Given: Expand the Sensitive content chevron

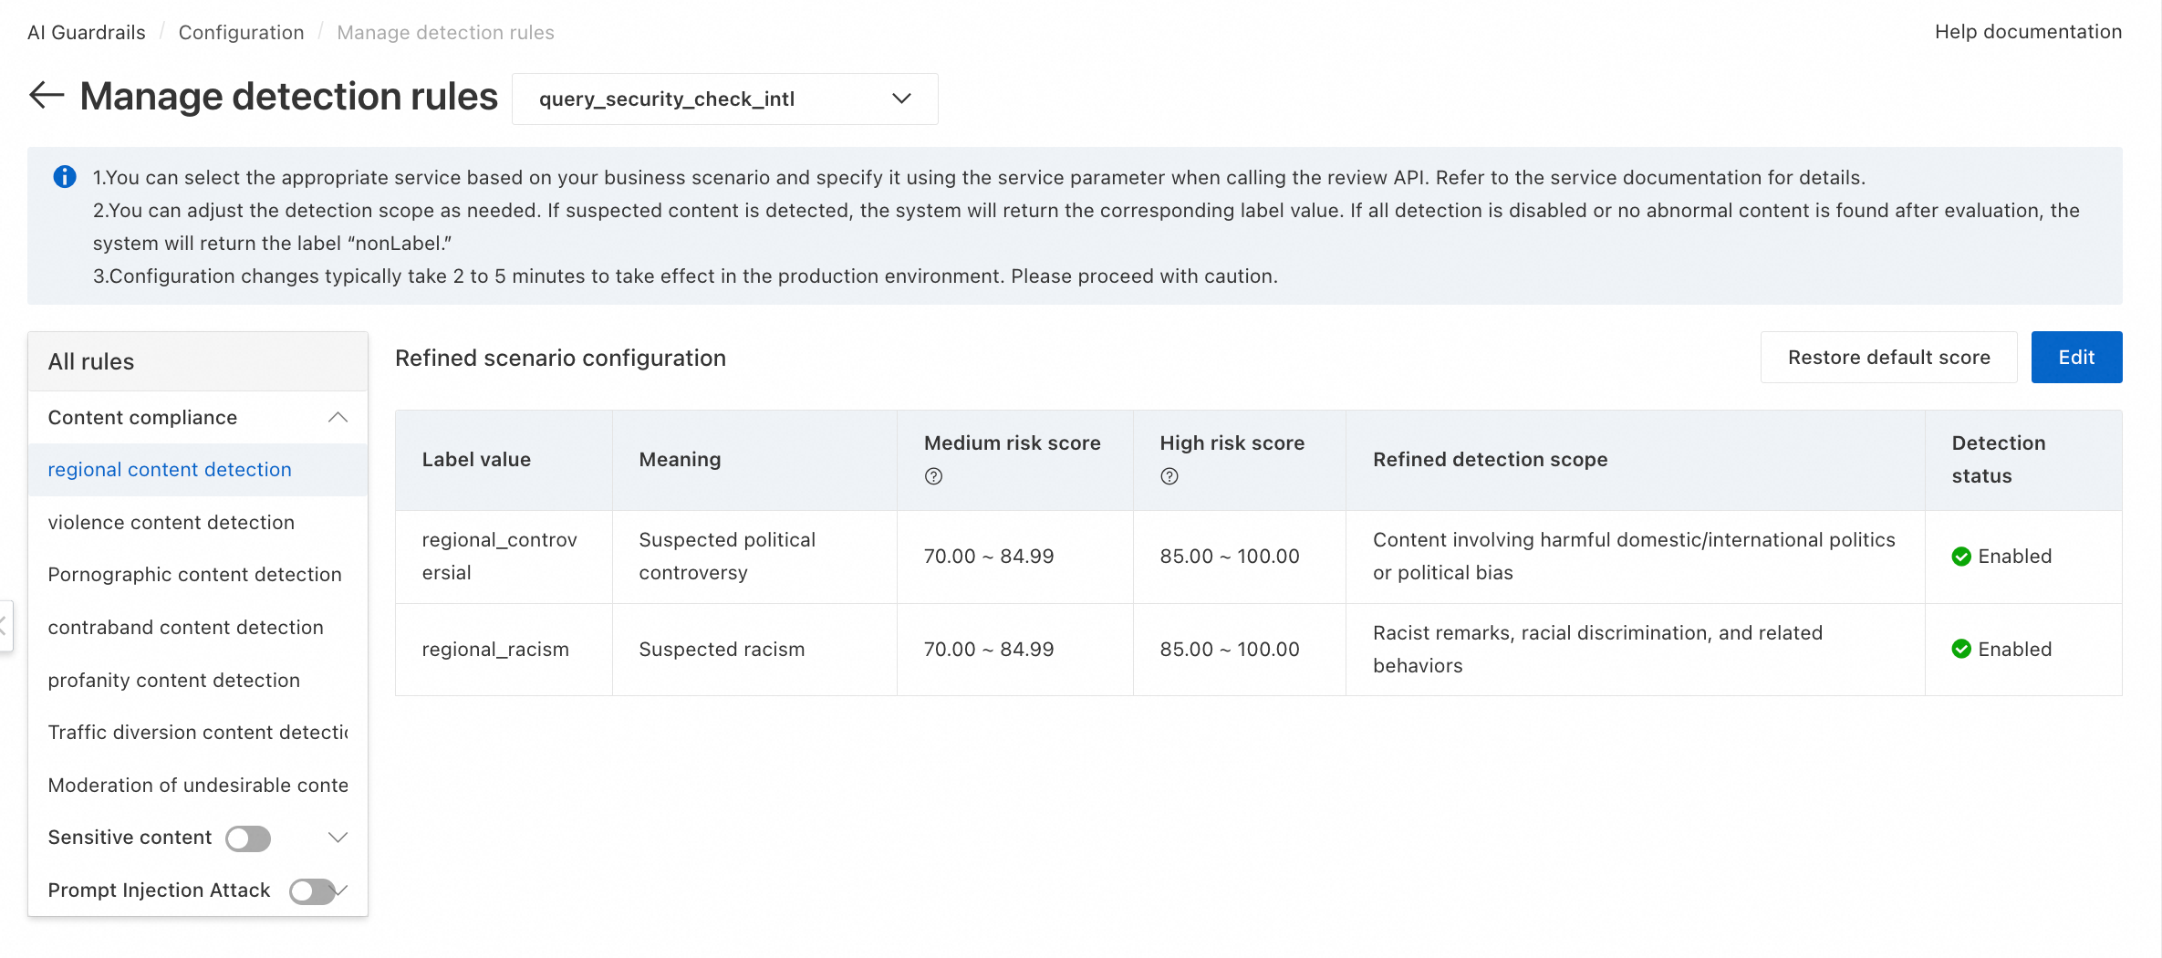Looking at the screenshot, I should pyautogui.click(x=338, y=838).
